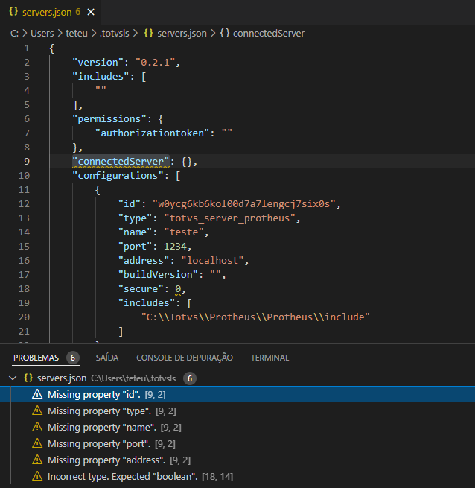This screenshot has height=488, width=475.
Task: Select the Missing property "port" warning
Action: tap(238, 444)
